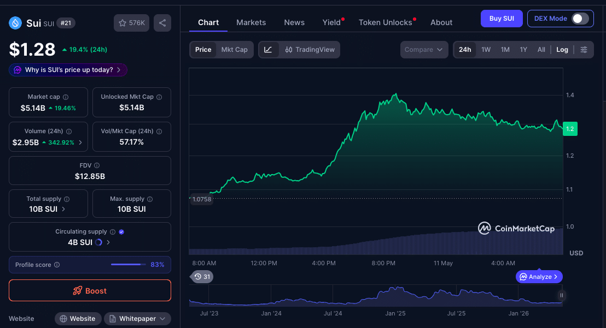Open the Markets tab

tap(251, 22)
